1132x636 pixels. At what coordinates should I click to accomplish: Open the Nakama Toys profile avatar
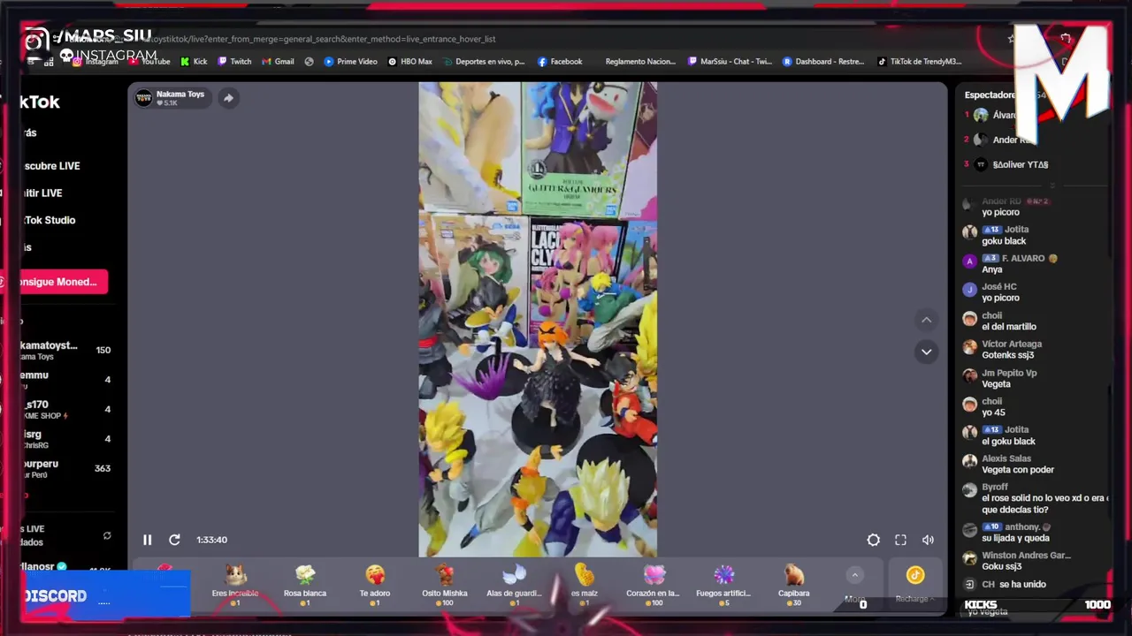pyautogui.click(x=144, y=98)
